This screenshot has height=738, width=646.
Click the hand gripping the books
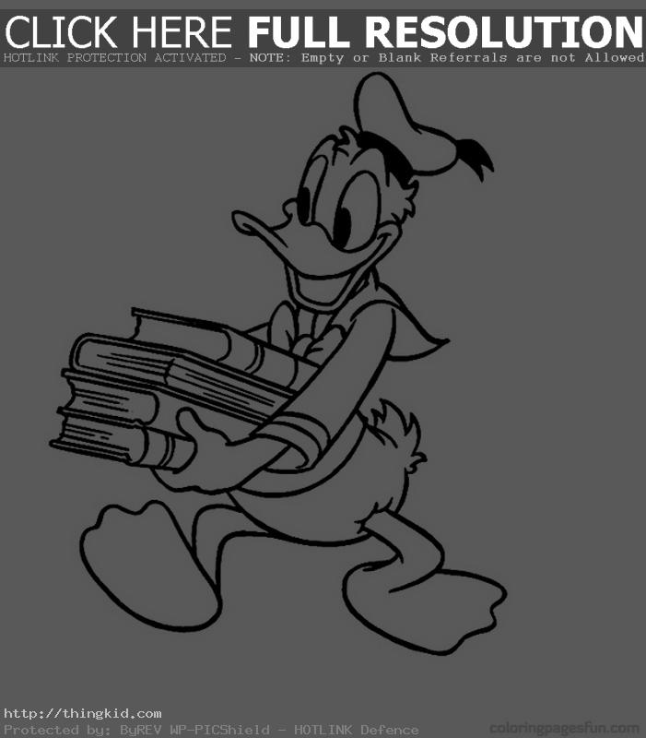203,438
